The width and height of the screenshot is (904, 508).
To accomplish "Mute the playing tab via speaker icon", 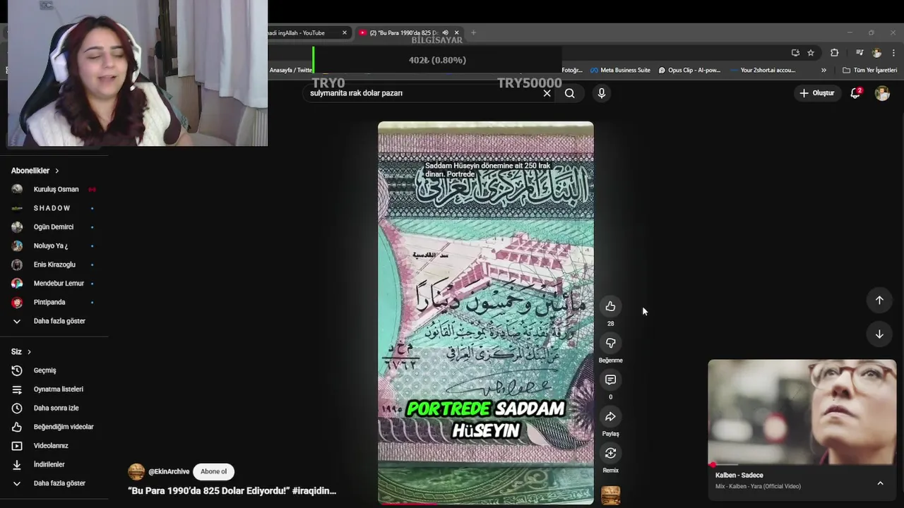I will coord(445,32).
